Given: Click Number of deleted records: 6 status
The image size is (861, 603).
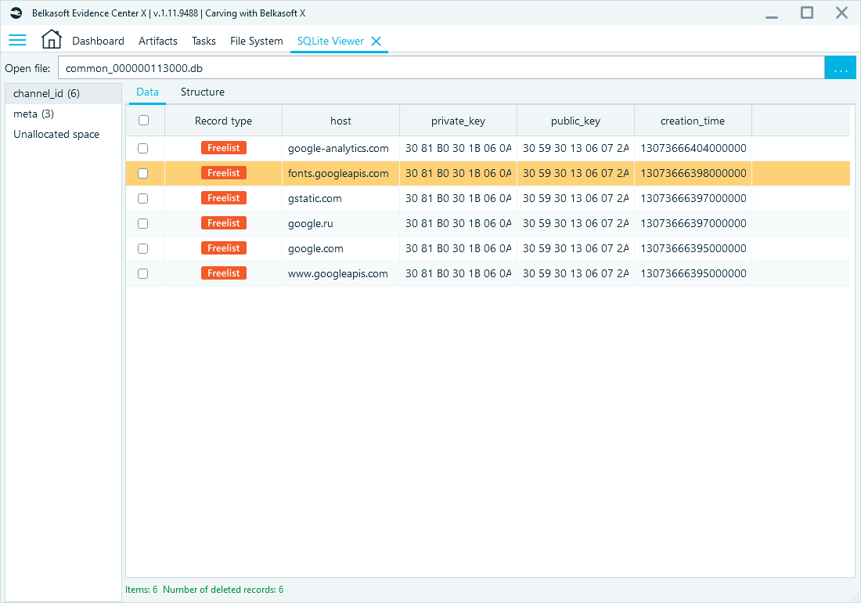Looking at the screenshot, I should pyautogui.click(x=223, y=589).
